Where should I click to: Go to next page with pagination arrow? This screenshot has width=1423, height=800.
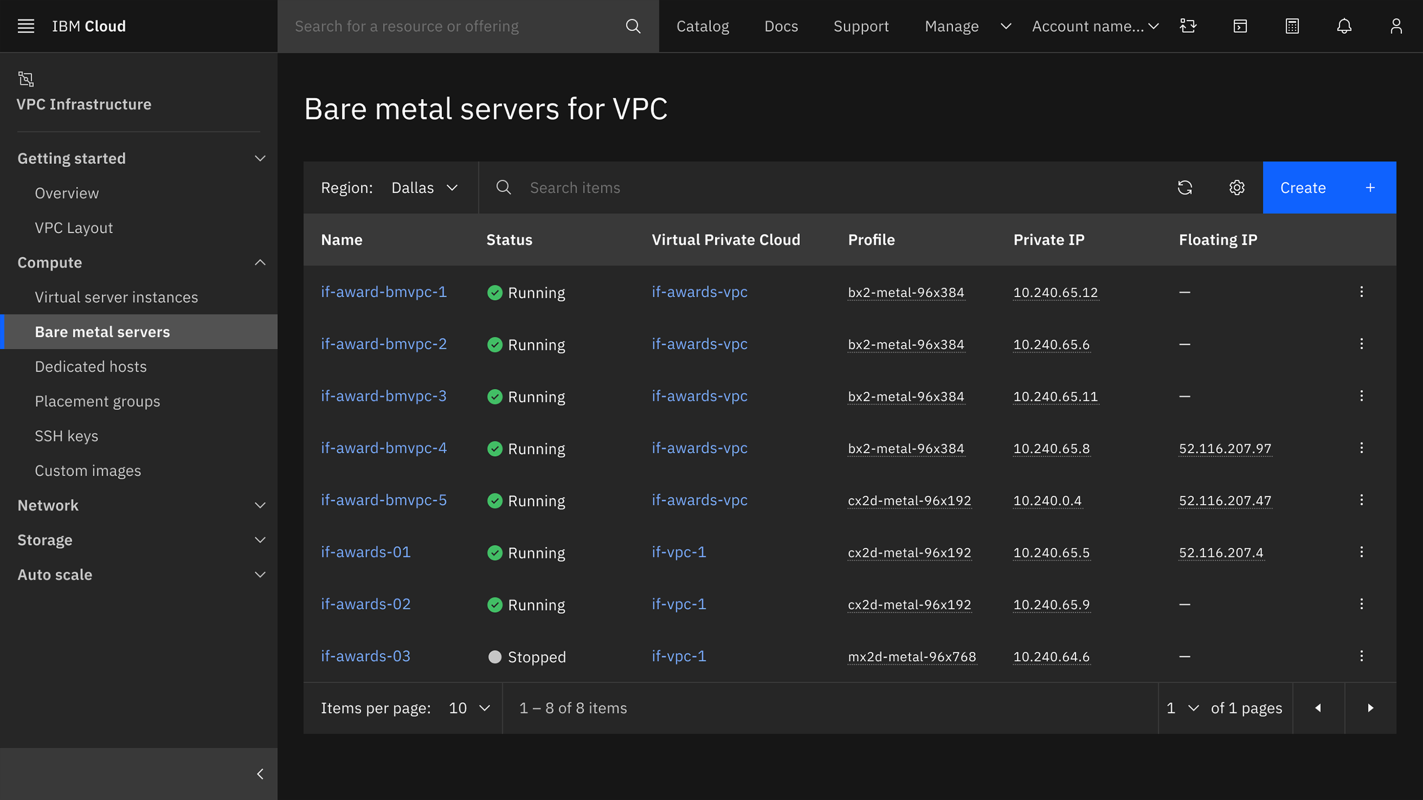(1370, 708)
